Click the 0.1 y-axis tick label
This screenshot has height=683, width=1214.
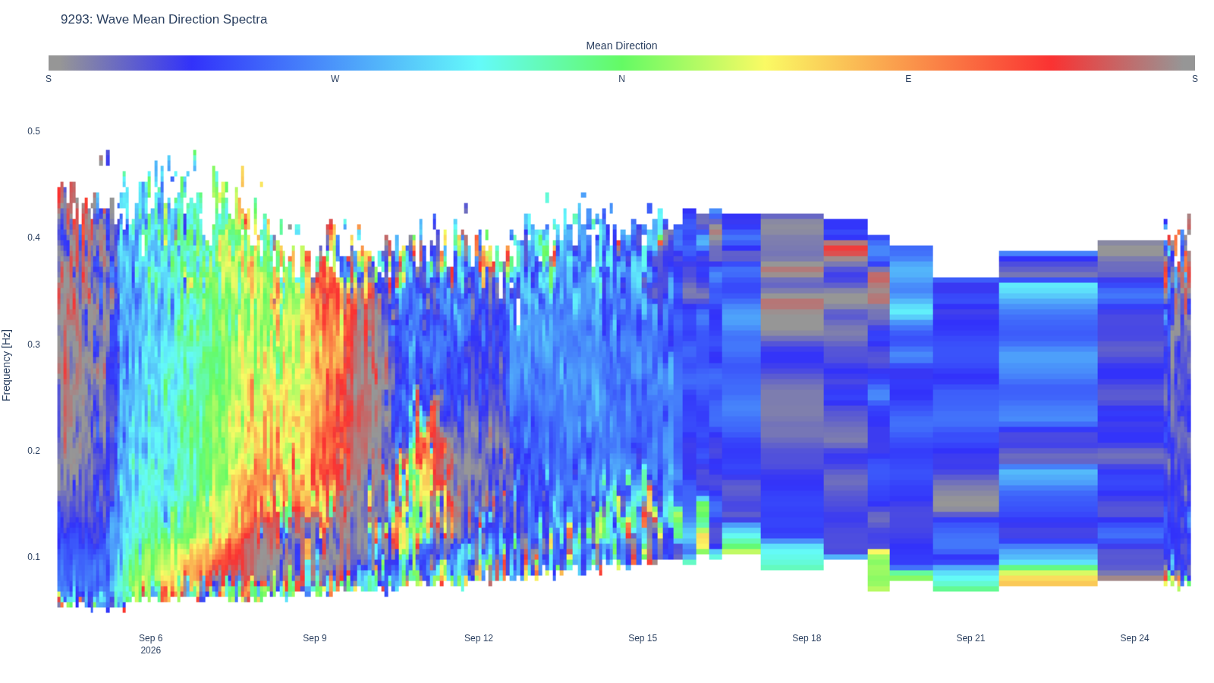coord(34,557)
